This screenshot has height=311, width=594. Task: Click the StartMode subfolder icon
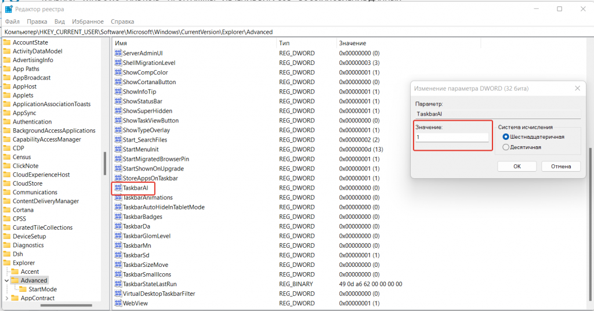tap(23, 290)
